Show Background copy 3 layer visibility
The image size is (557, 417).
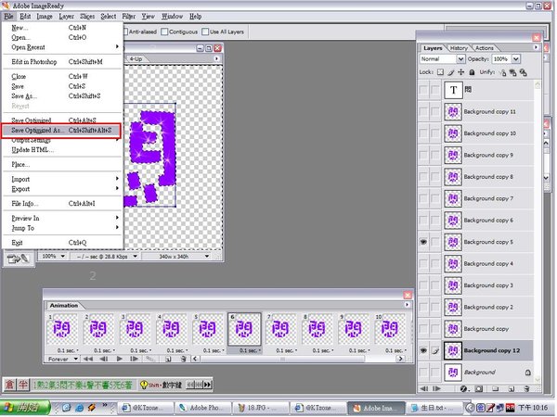tap(423, 285)
